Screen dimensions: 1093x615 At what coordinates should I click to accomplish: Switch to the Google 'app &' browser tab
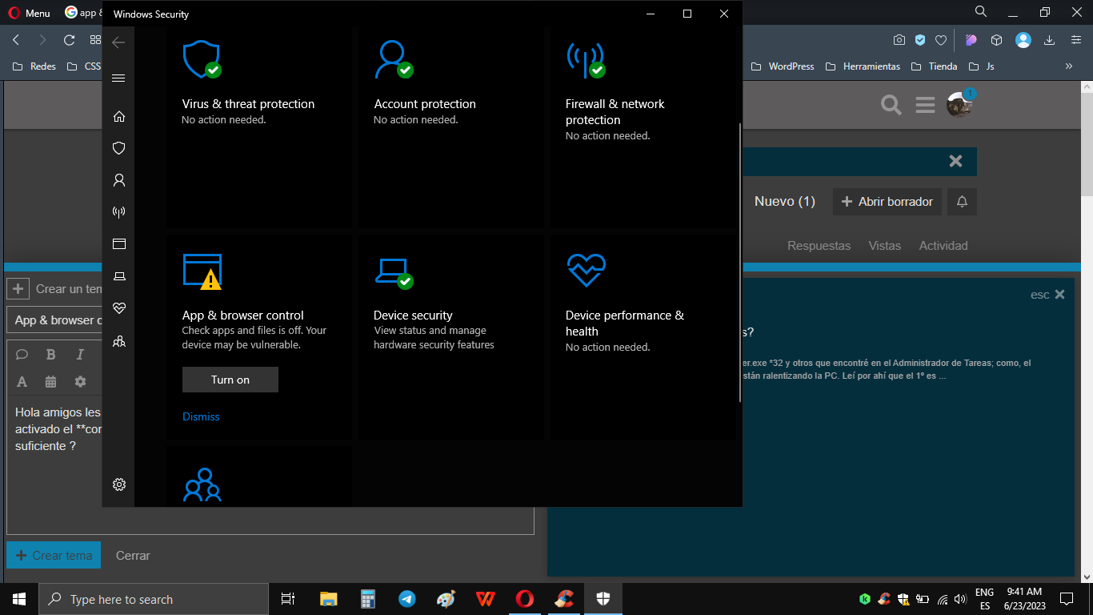tap(82, 13)
